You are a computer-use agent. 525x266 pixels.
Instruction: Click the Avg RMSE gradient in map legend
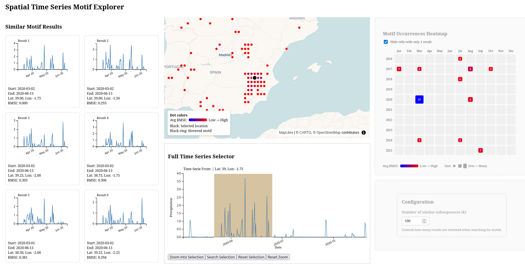pos(198,120)
